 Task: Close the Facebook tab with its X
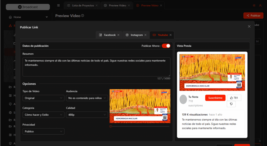click(x=118, y=35)
